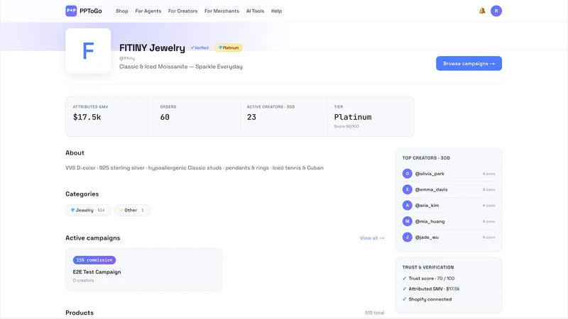Click the 515 total products count
The width and height of the screenshot is (568, 319).
375,313
